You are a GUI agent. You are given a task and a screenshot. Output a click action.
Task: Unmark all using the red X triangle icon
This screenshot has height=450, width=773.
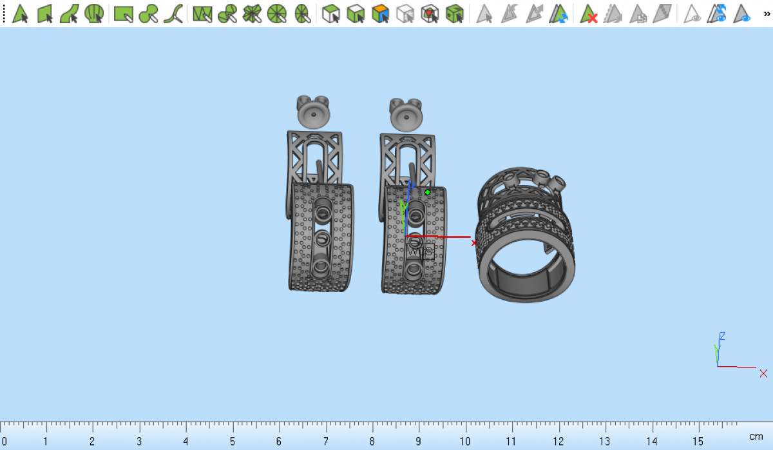pyautogui.click(x=588, y=14)
